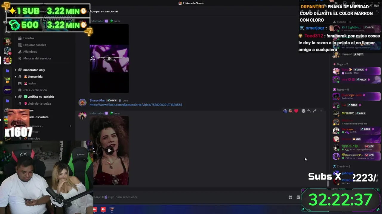
Task: Click the plus icon to add a channel
Action: point(70,126)
